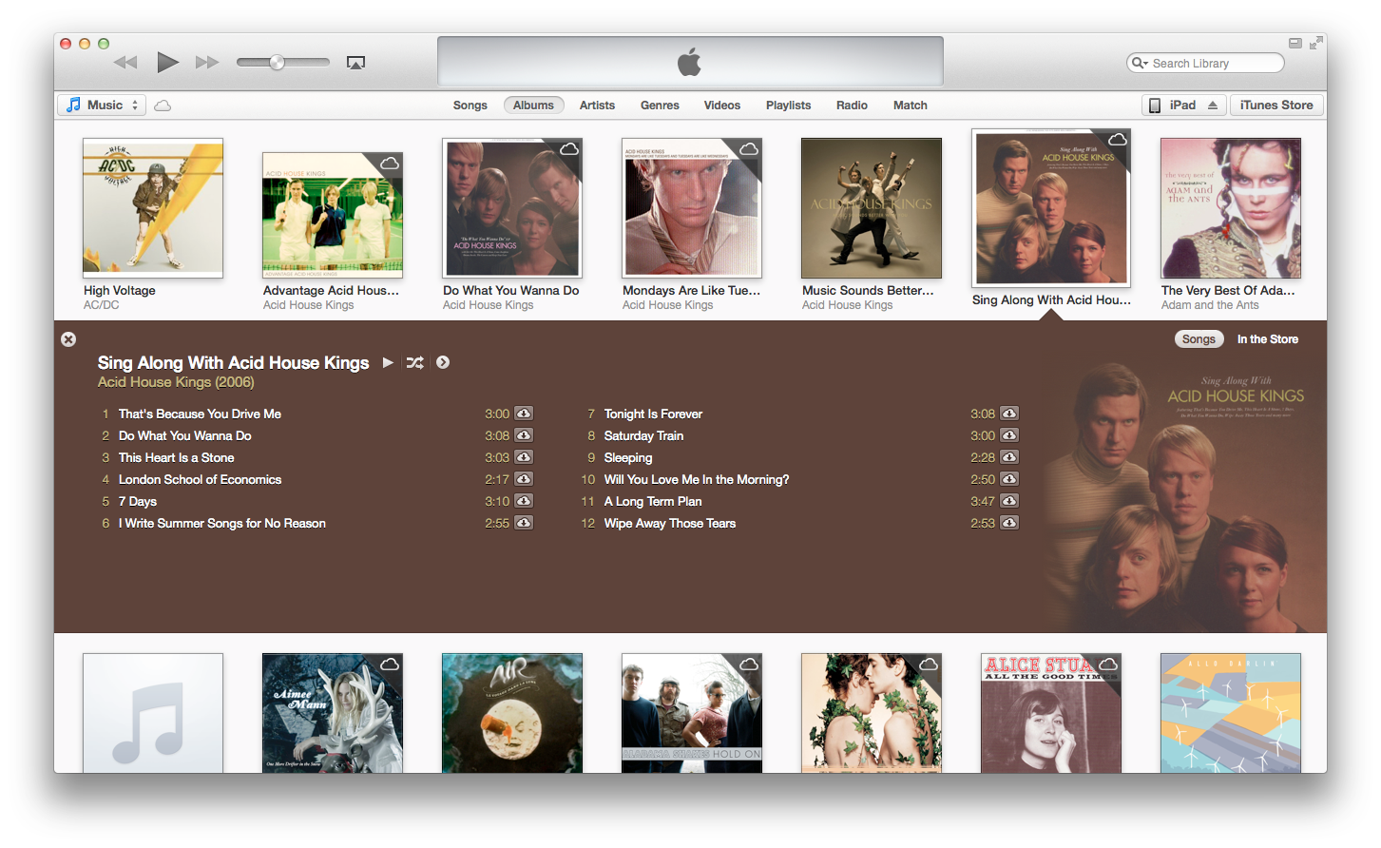
Task: Open the Videos tab
Action: coord(722,106)
